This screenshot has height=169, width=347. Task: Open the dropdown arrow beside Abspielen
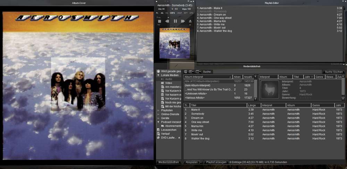(x=201, y=162)
